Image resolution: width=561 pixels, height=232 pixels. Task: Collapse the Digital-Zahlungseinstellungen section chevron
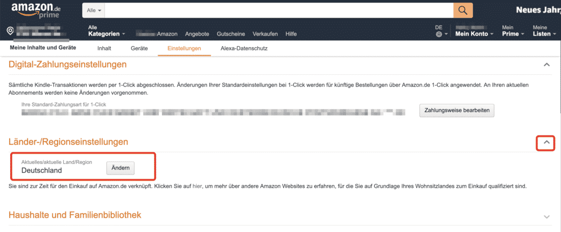point(546,65)
